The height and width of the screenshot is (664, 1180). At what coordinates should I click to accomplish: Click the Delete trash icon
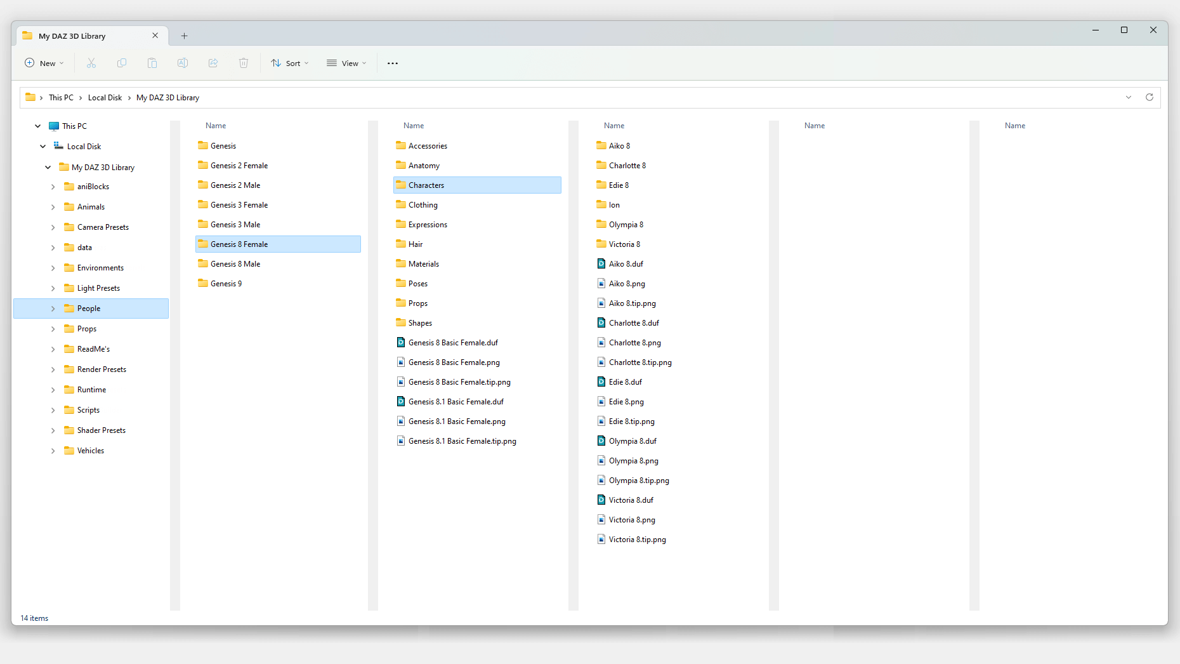pos(244,63)
